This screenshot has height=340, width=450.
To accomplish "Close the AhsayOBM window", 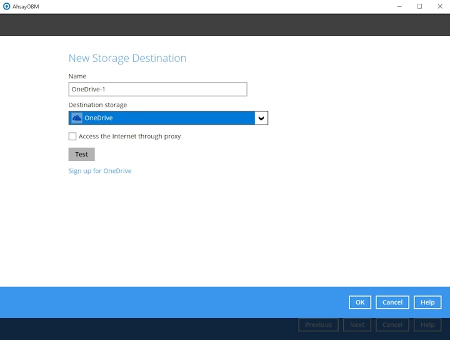I will [440, 6].
